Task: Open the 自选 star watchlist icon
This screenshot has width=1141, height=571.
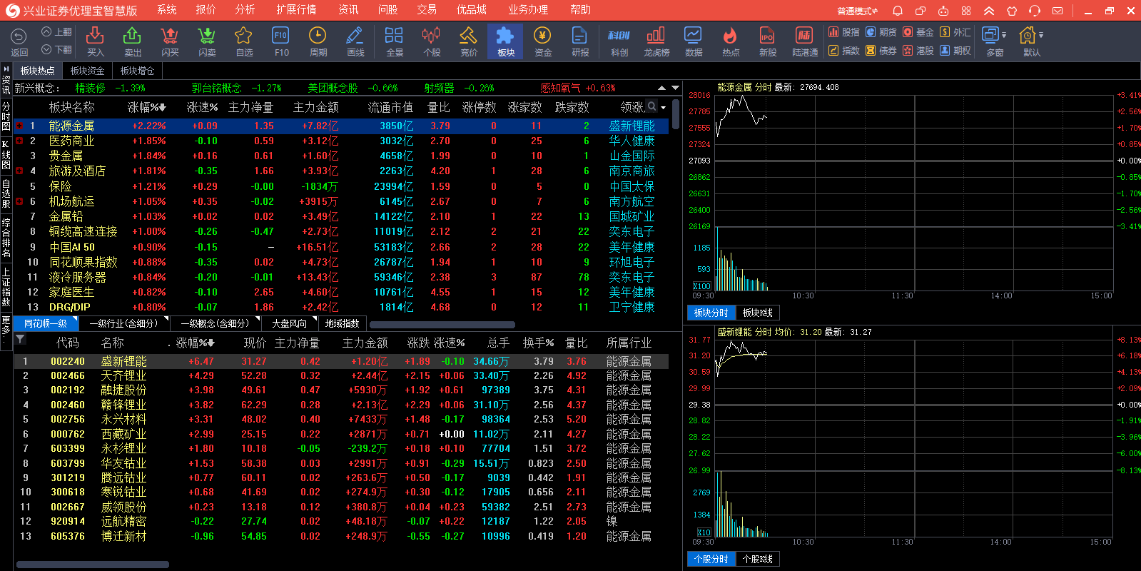Action: (244, 41)
